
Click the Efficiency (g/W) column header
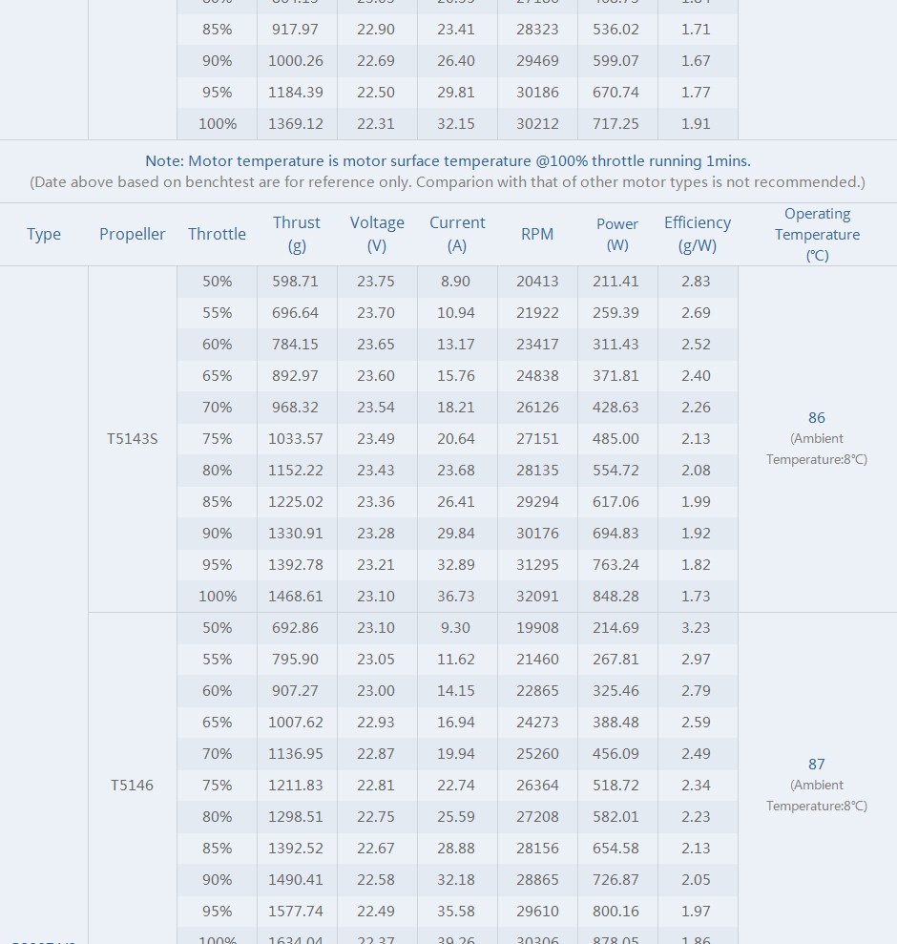(x=698, y=234)
